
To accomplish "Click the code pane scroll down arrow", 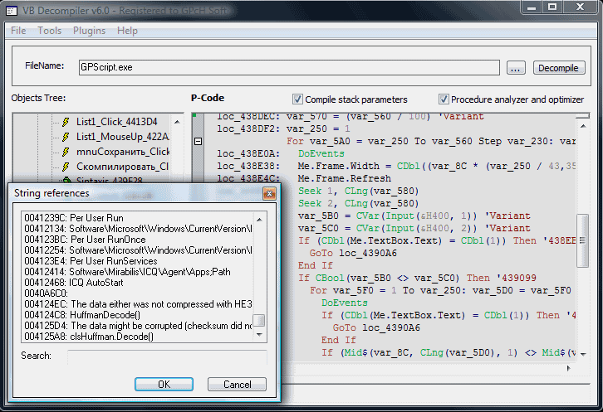I will click(x=583, y=354).
